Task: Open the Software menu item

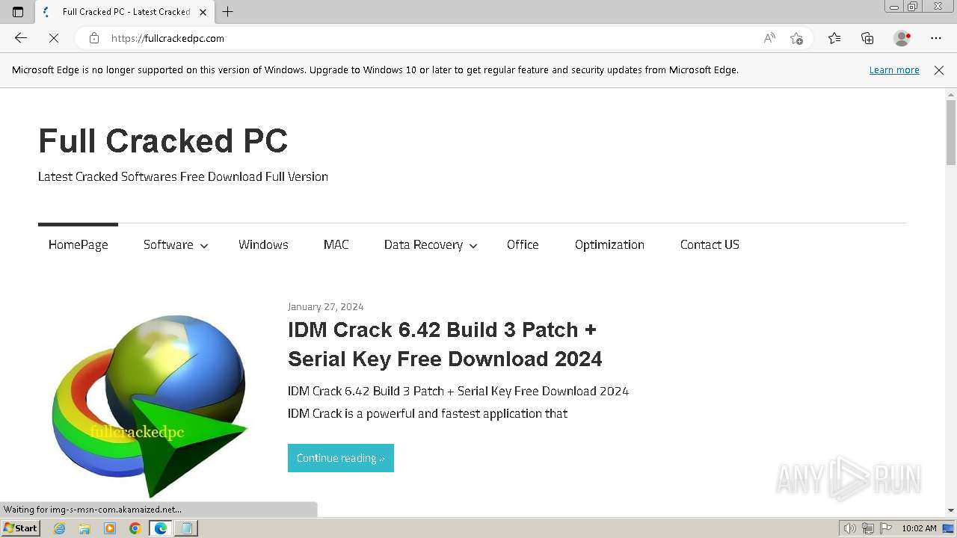Action: tap(168, 244)
